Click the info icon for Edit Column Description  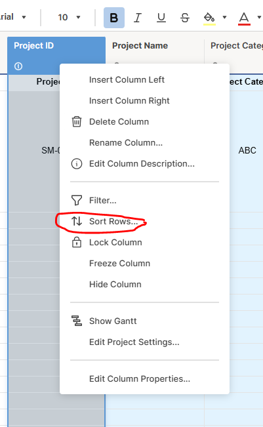77,164
